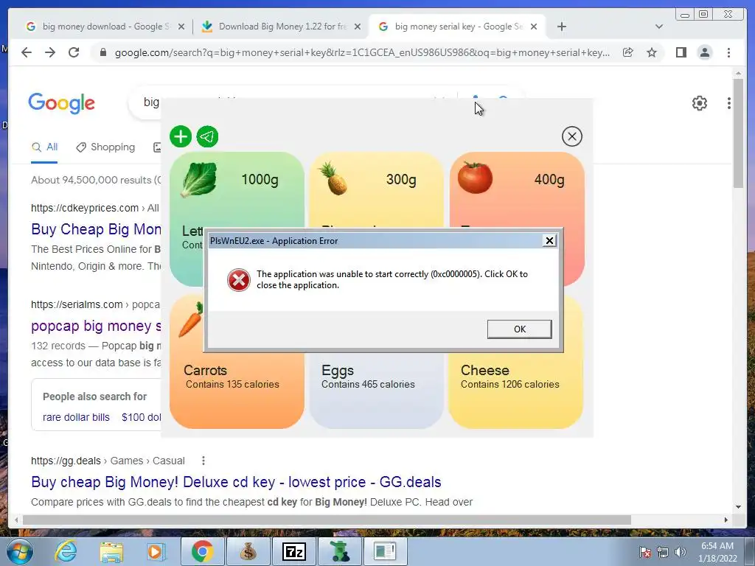Open Action Center flag tray icon
This screenshot has height=566, width=755.
(x=644, y=552)
